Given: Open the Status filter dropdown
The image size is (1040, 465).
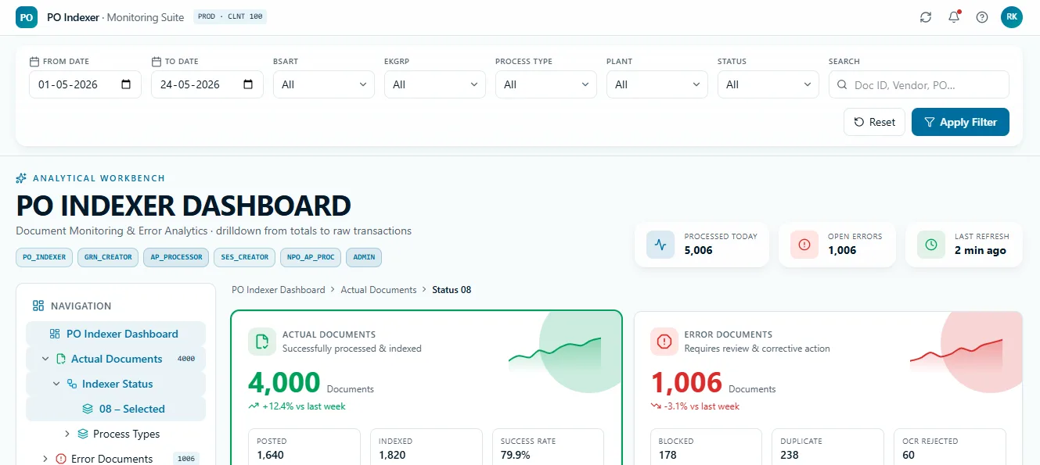Looking at the screenshot, I should 768,84.
